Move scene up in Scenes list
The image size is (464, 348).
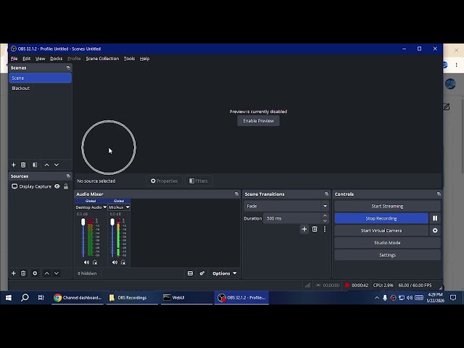pos(46,165)
